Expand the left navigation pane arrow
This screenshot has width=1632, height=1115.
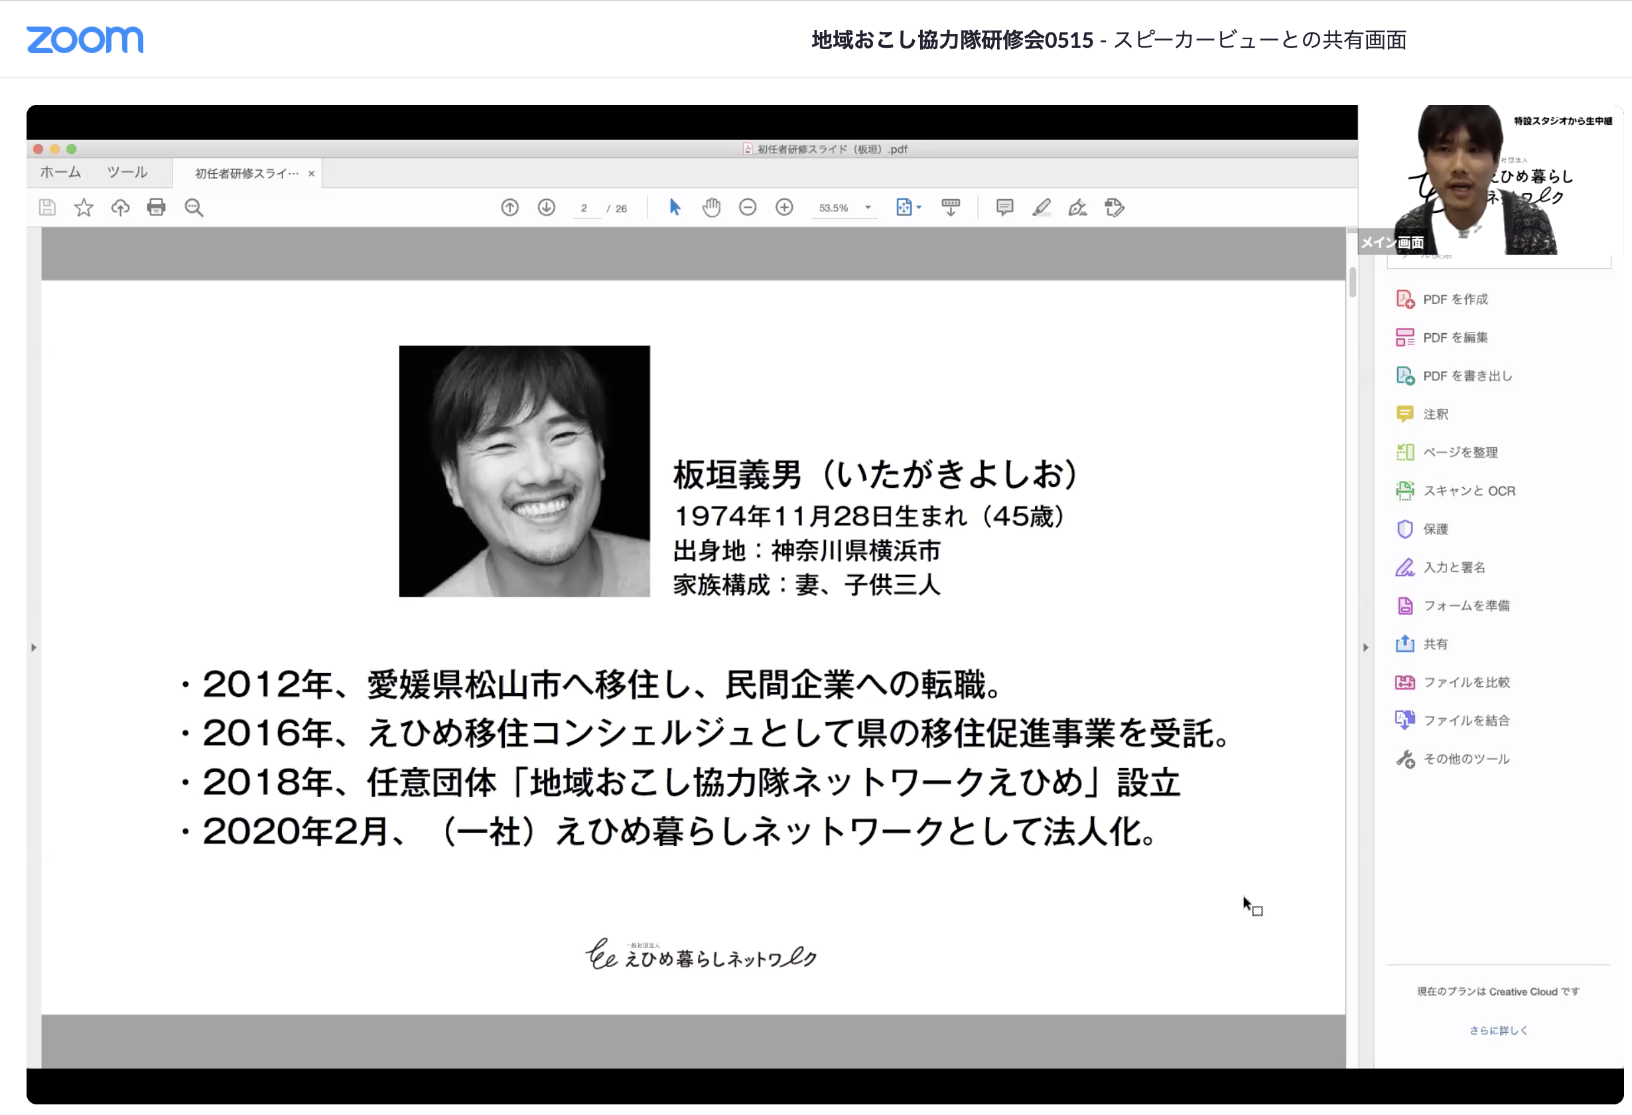(33, 647)
